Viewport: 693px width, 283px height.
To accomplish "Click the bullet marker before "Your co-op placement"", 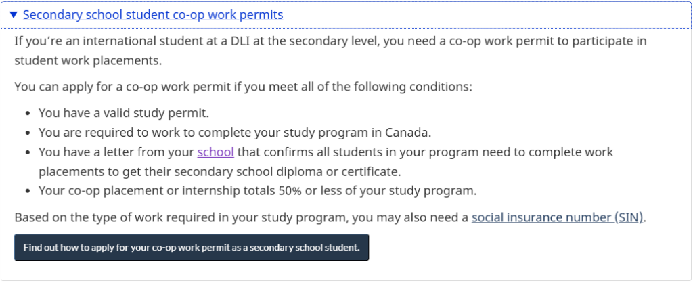I will 27,189.
